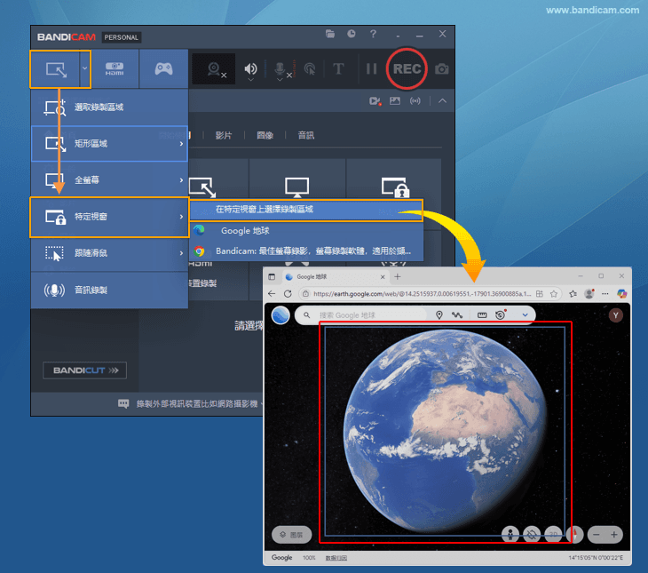
Task: Toggle microphone recording icon
Action: tap(281, 68)
